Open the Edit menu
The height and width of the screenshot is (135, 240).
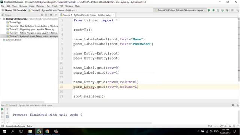8,6
